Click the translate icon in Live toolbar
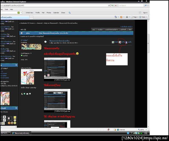Image resolution: width=169 pixels, height=141 pixels. (70, 13)
